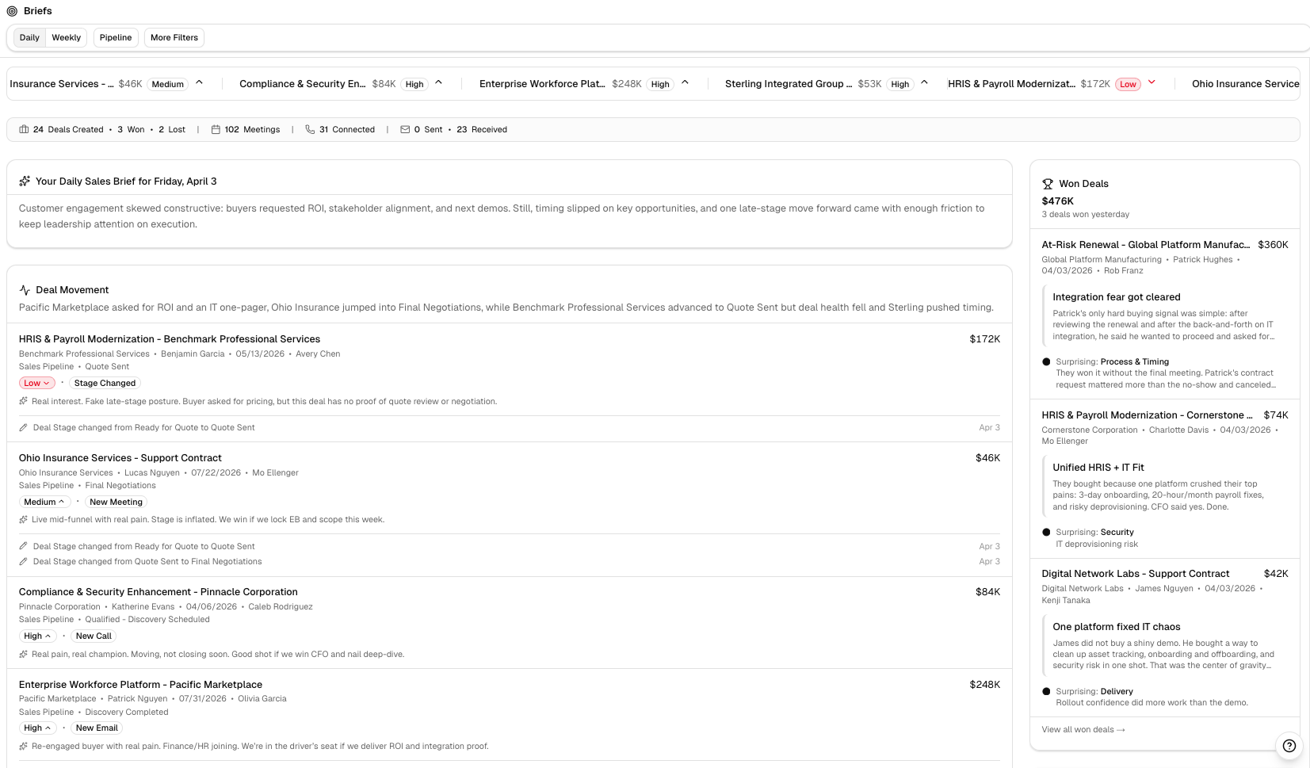Click the Won Deals trophy icon
Viewport: 1310px width, 768px height.
1048,184
